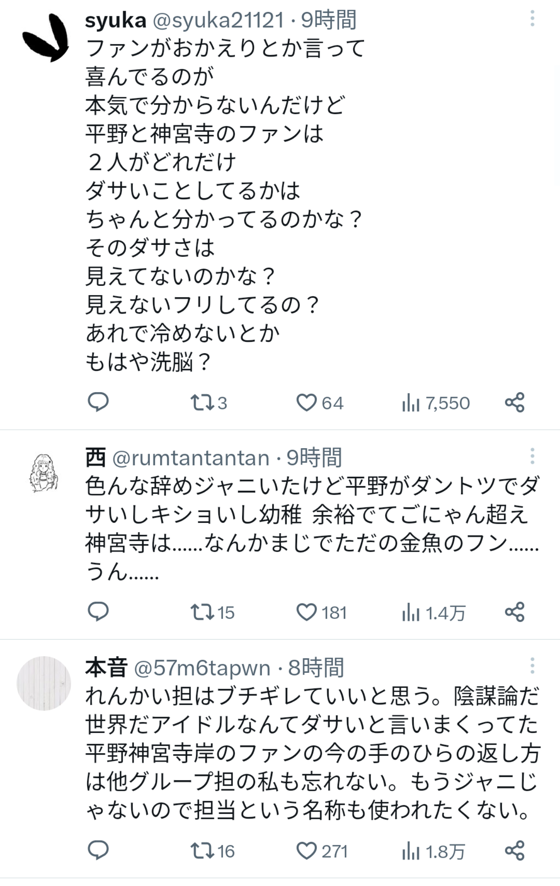Like the tweet with 181 likes
The height and width of the screenshot is (886, 560).
(321, 613)
